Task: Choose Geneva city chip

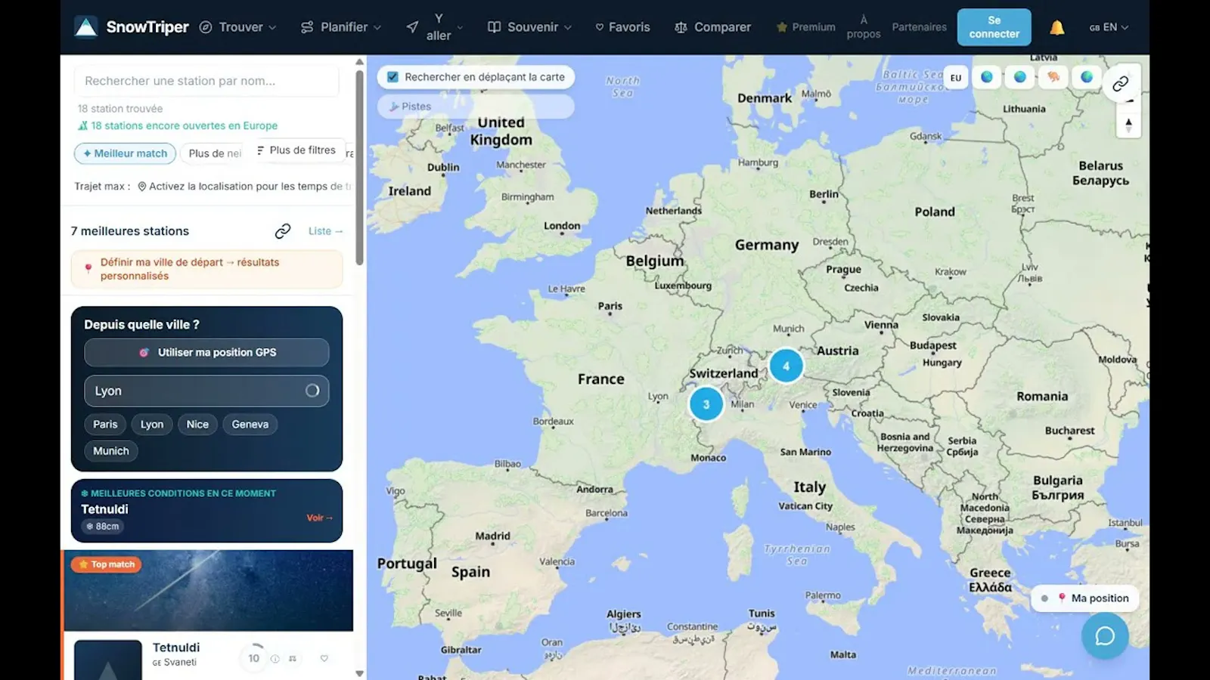Action: pos(250,425)
